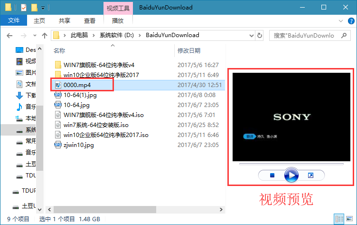This screenshot has width=357, height=225.
Task: Open preview video in full player
Action: (x=310, y=175)
